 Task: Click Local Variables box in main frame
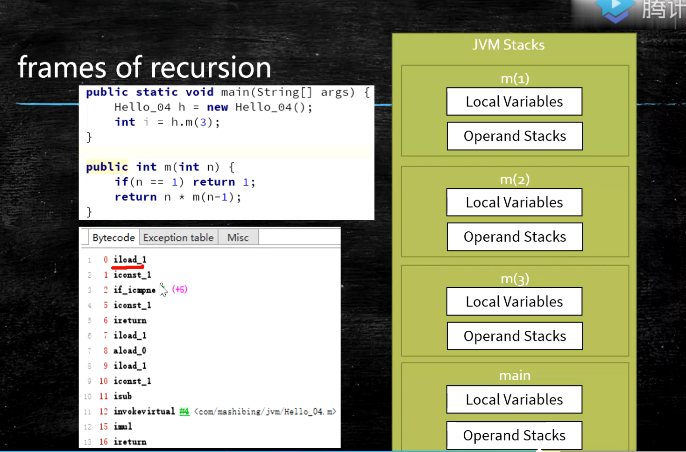514,399
